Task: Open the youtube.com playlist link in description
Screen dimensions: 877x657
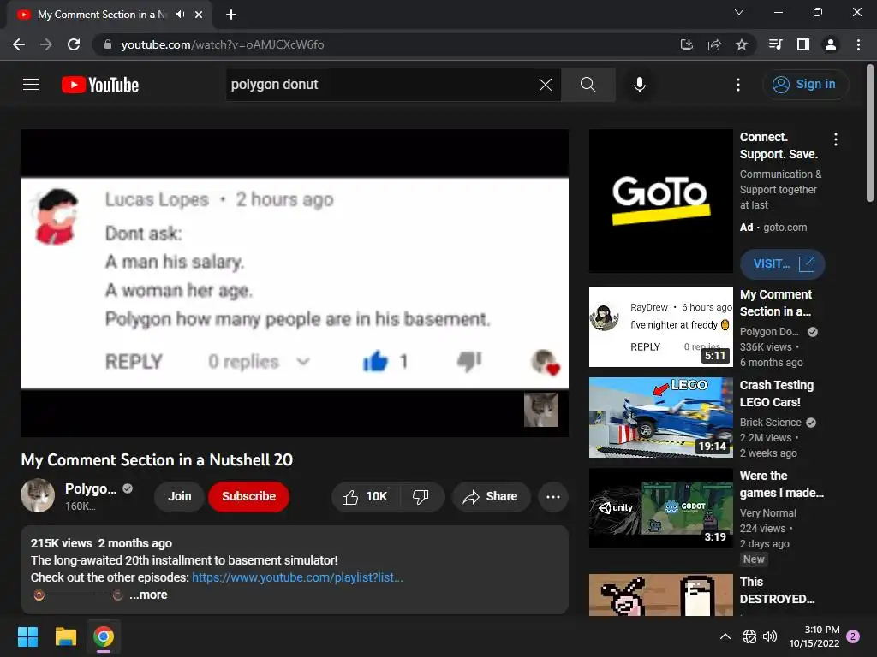Action: 297,577
